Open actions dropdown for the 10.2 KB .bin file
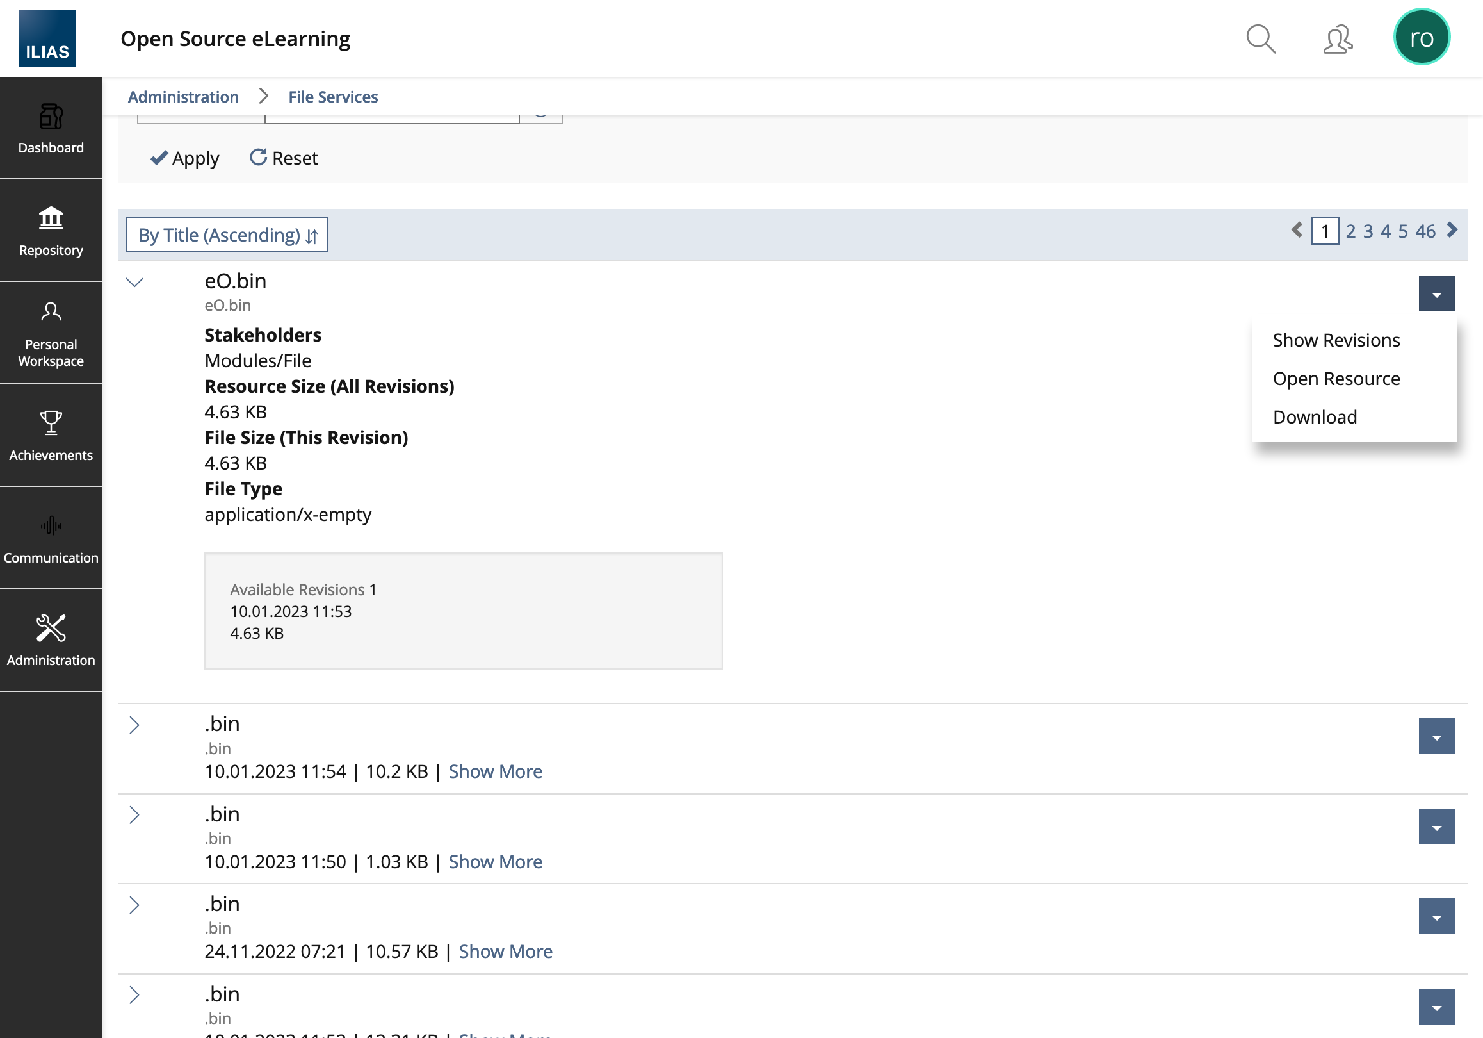1483x1038 pixels. [1436, 737]
